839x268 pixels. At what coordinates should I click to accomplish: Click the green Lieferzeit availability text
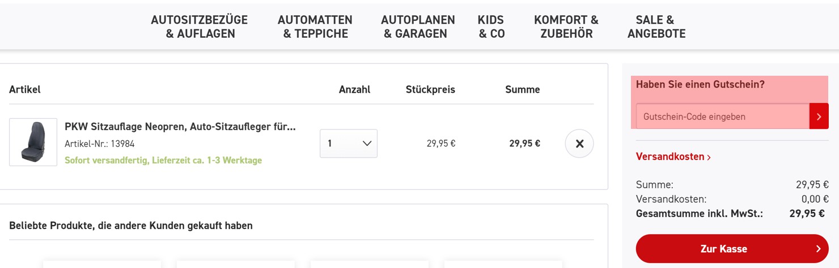(x=163, y=161)
